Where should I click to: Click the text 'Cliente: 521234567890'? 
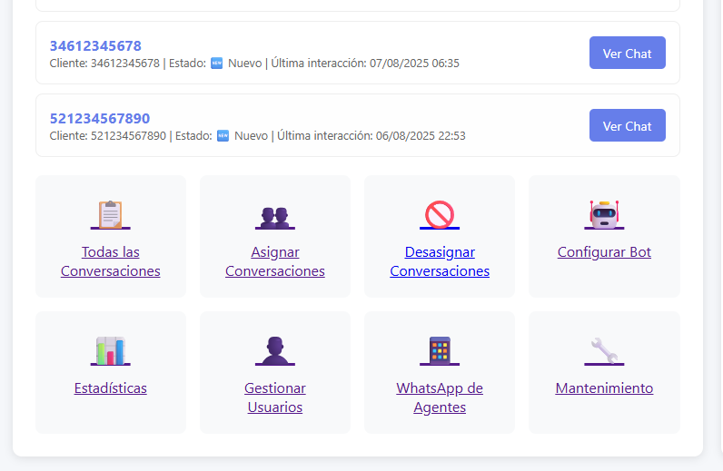tap(108, 136)
